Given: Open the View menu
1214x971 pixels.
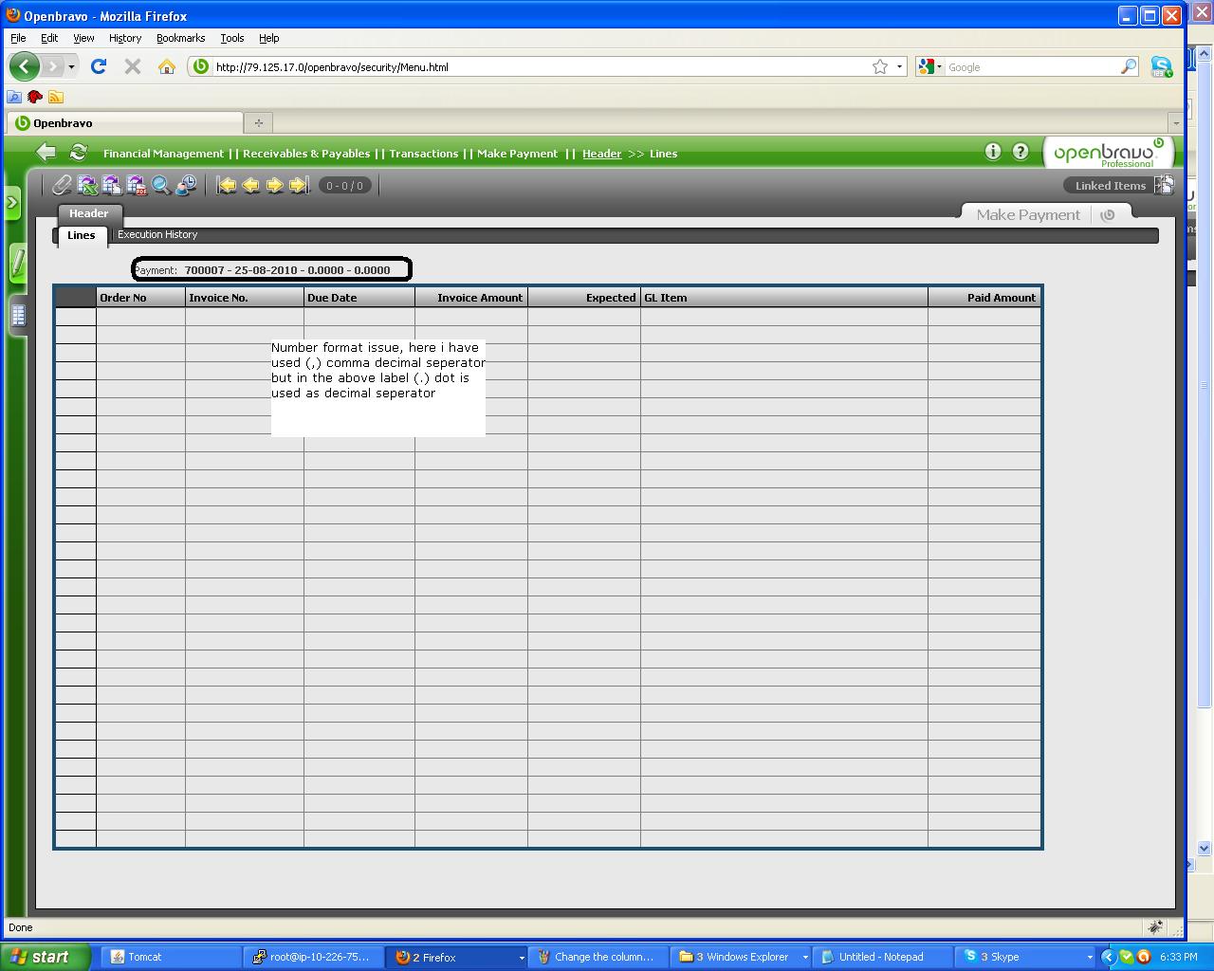Looking at the screenshot, I should pos(83,38).
